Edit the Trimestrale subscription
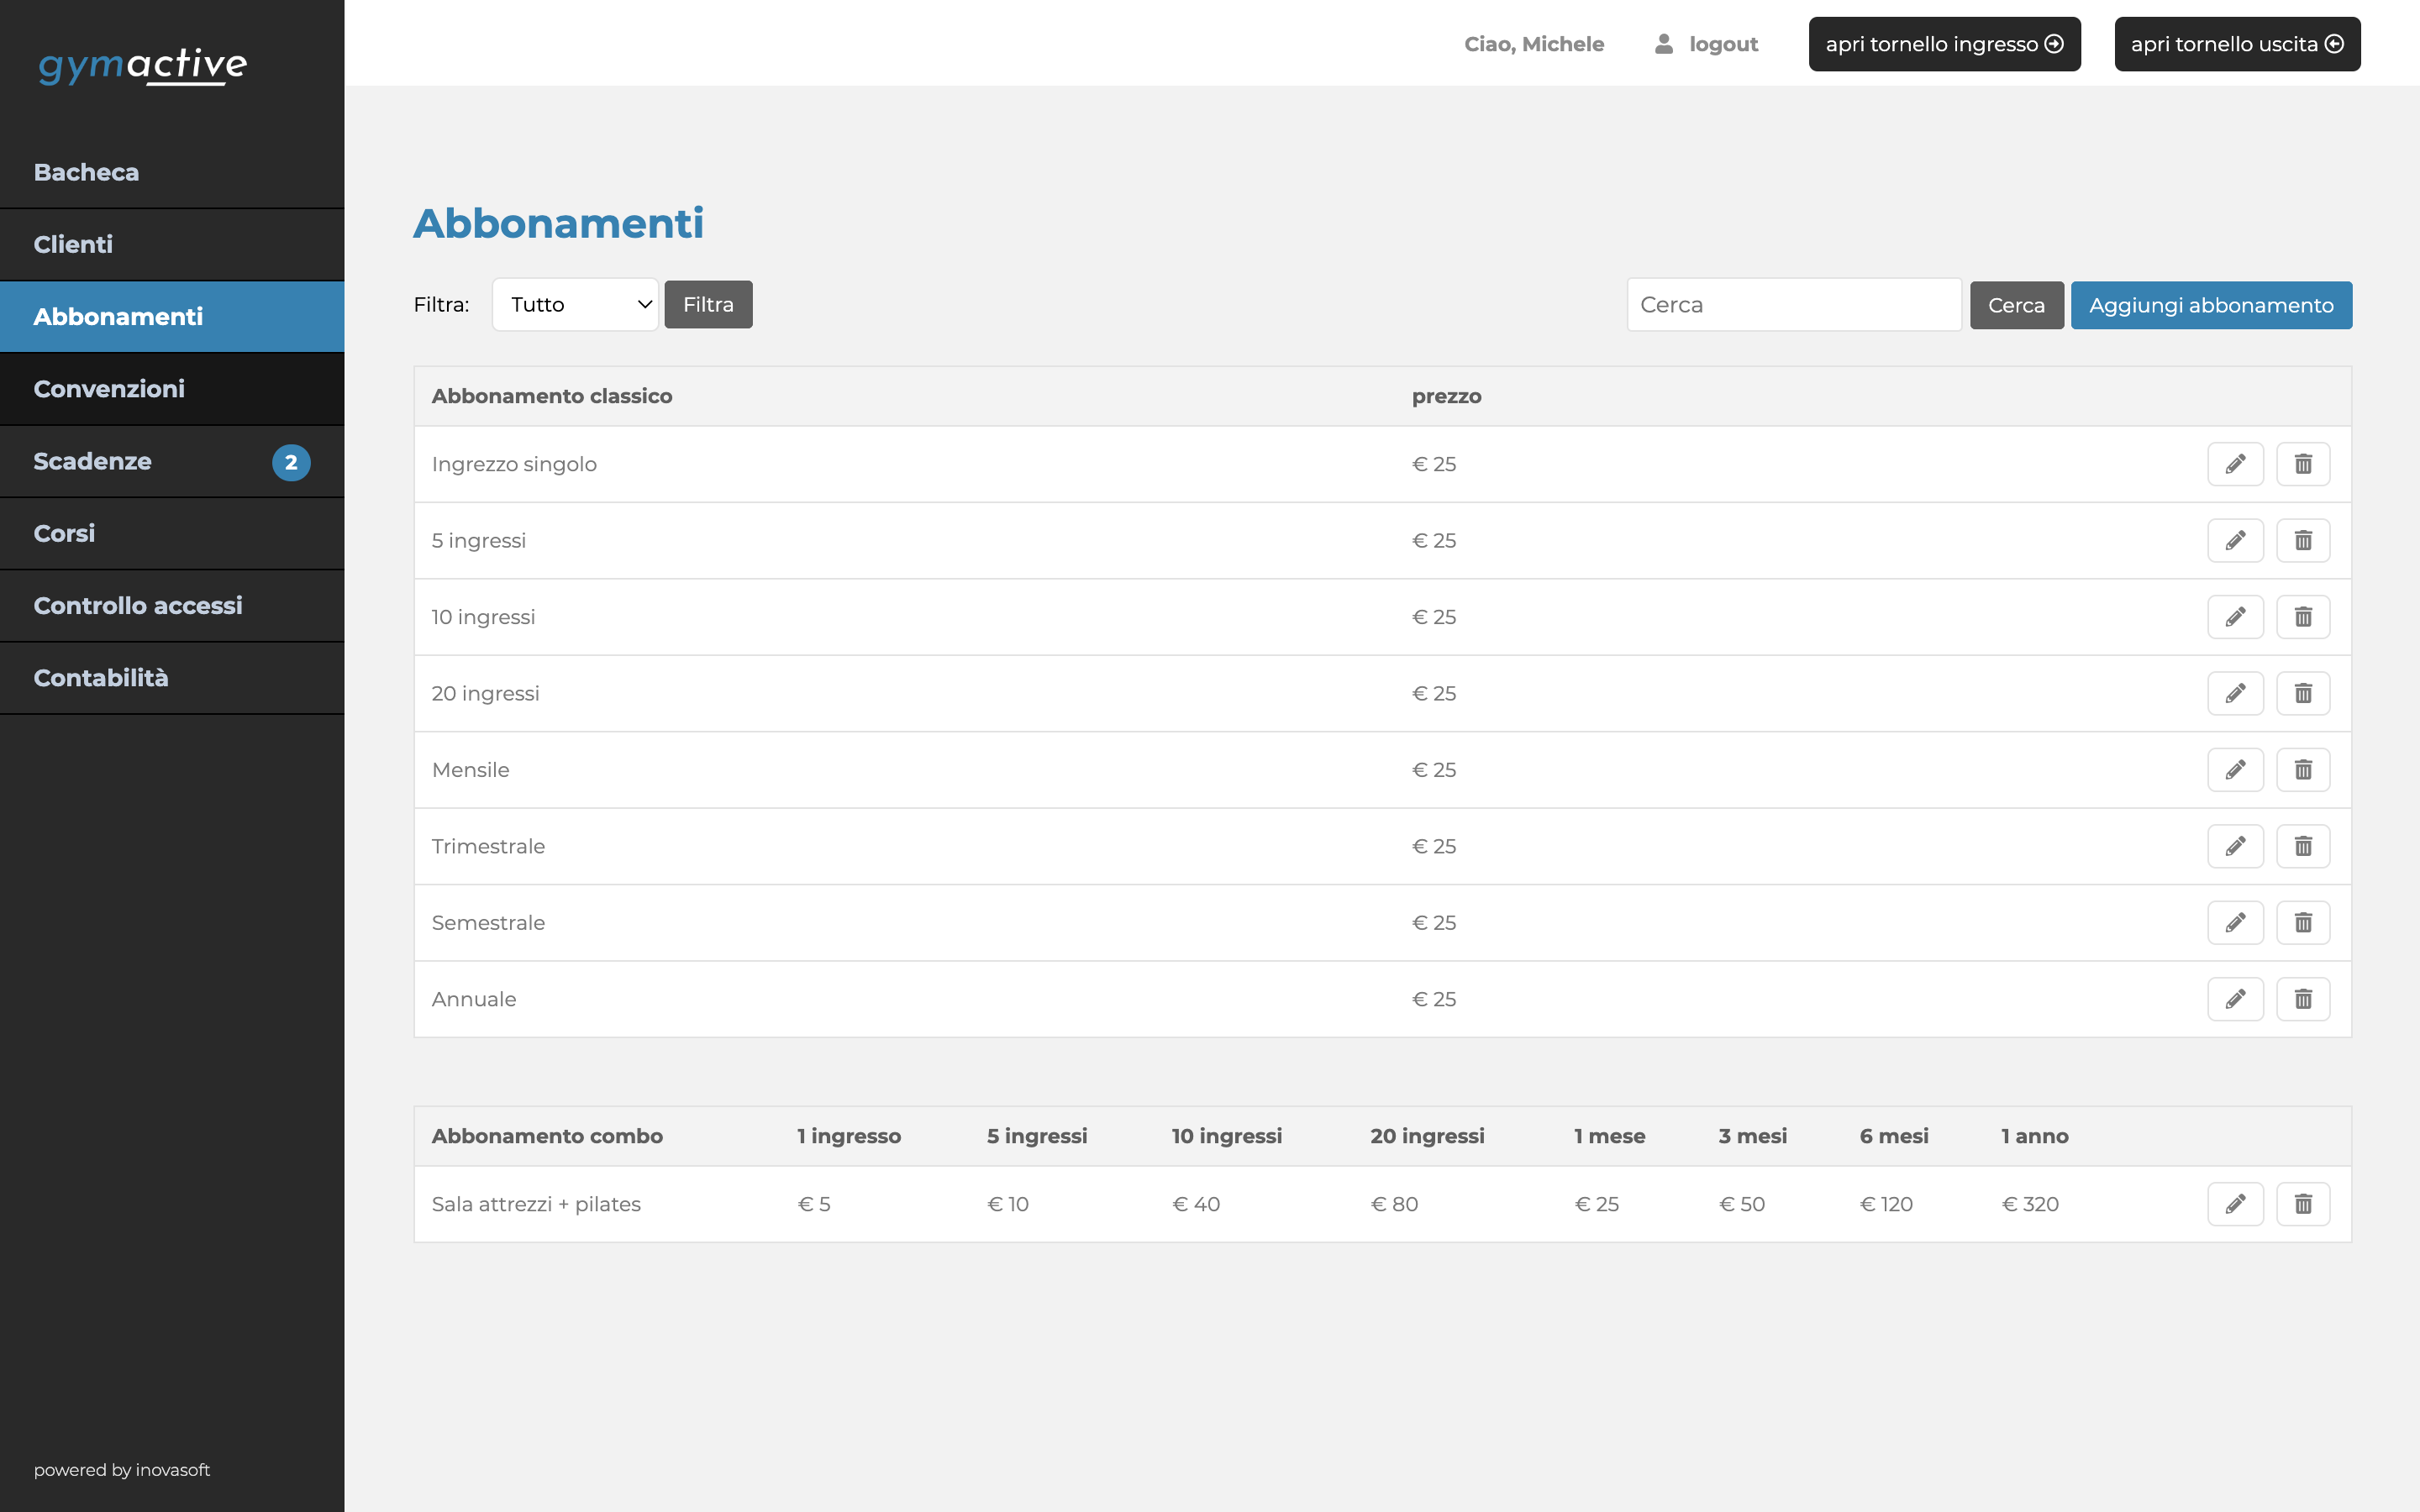Image resolution: width=2420 pixels, height=1512 pixels. tap(2235, 847)
